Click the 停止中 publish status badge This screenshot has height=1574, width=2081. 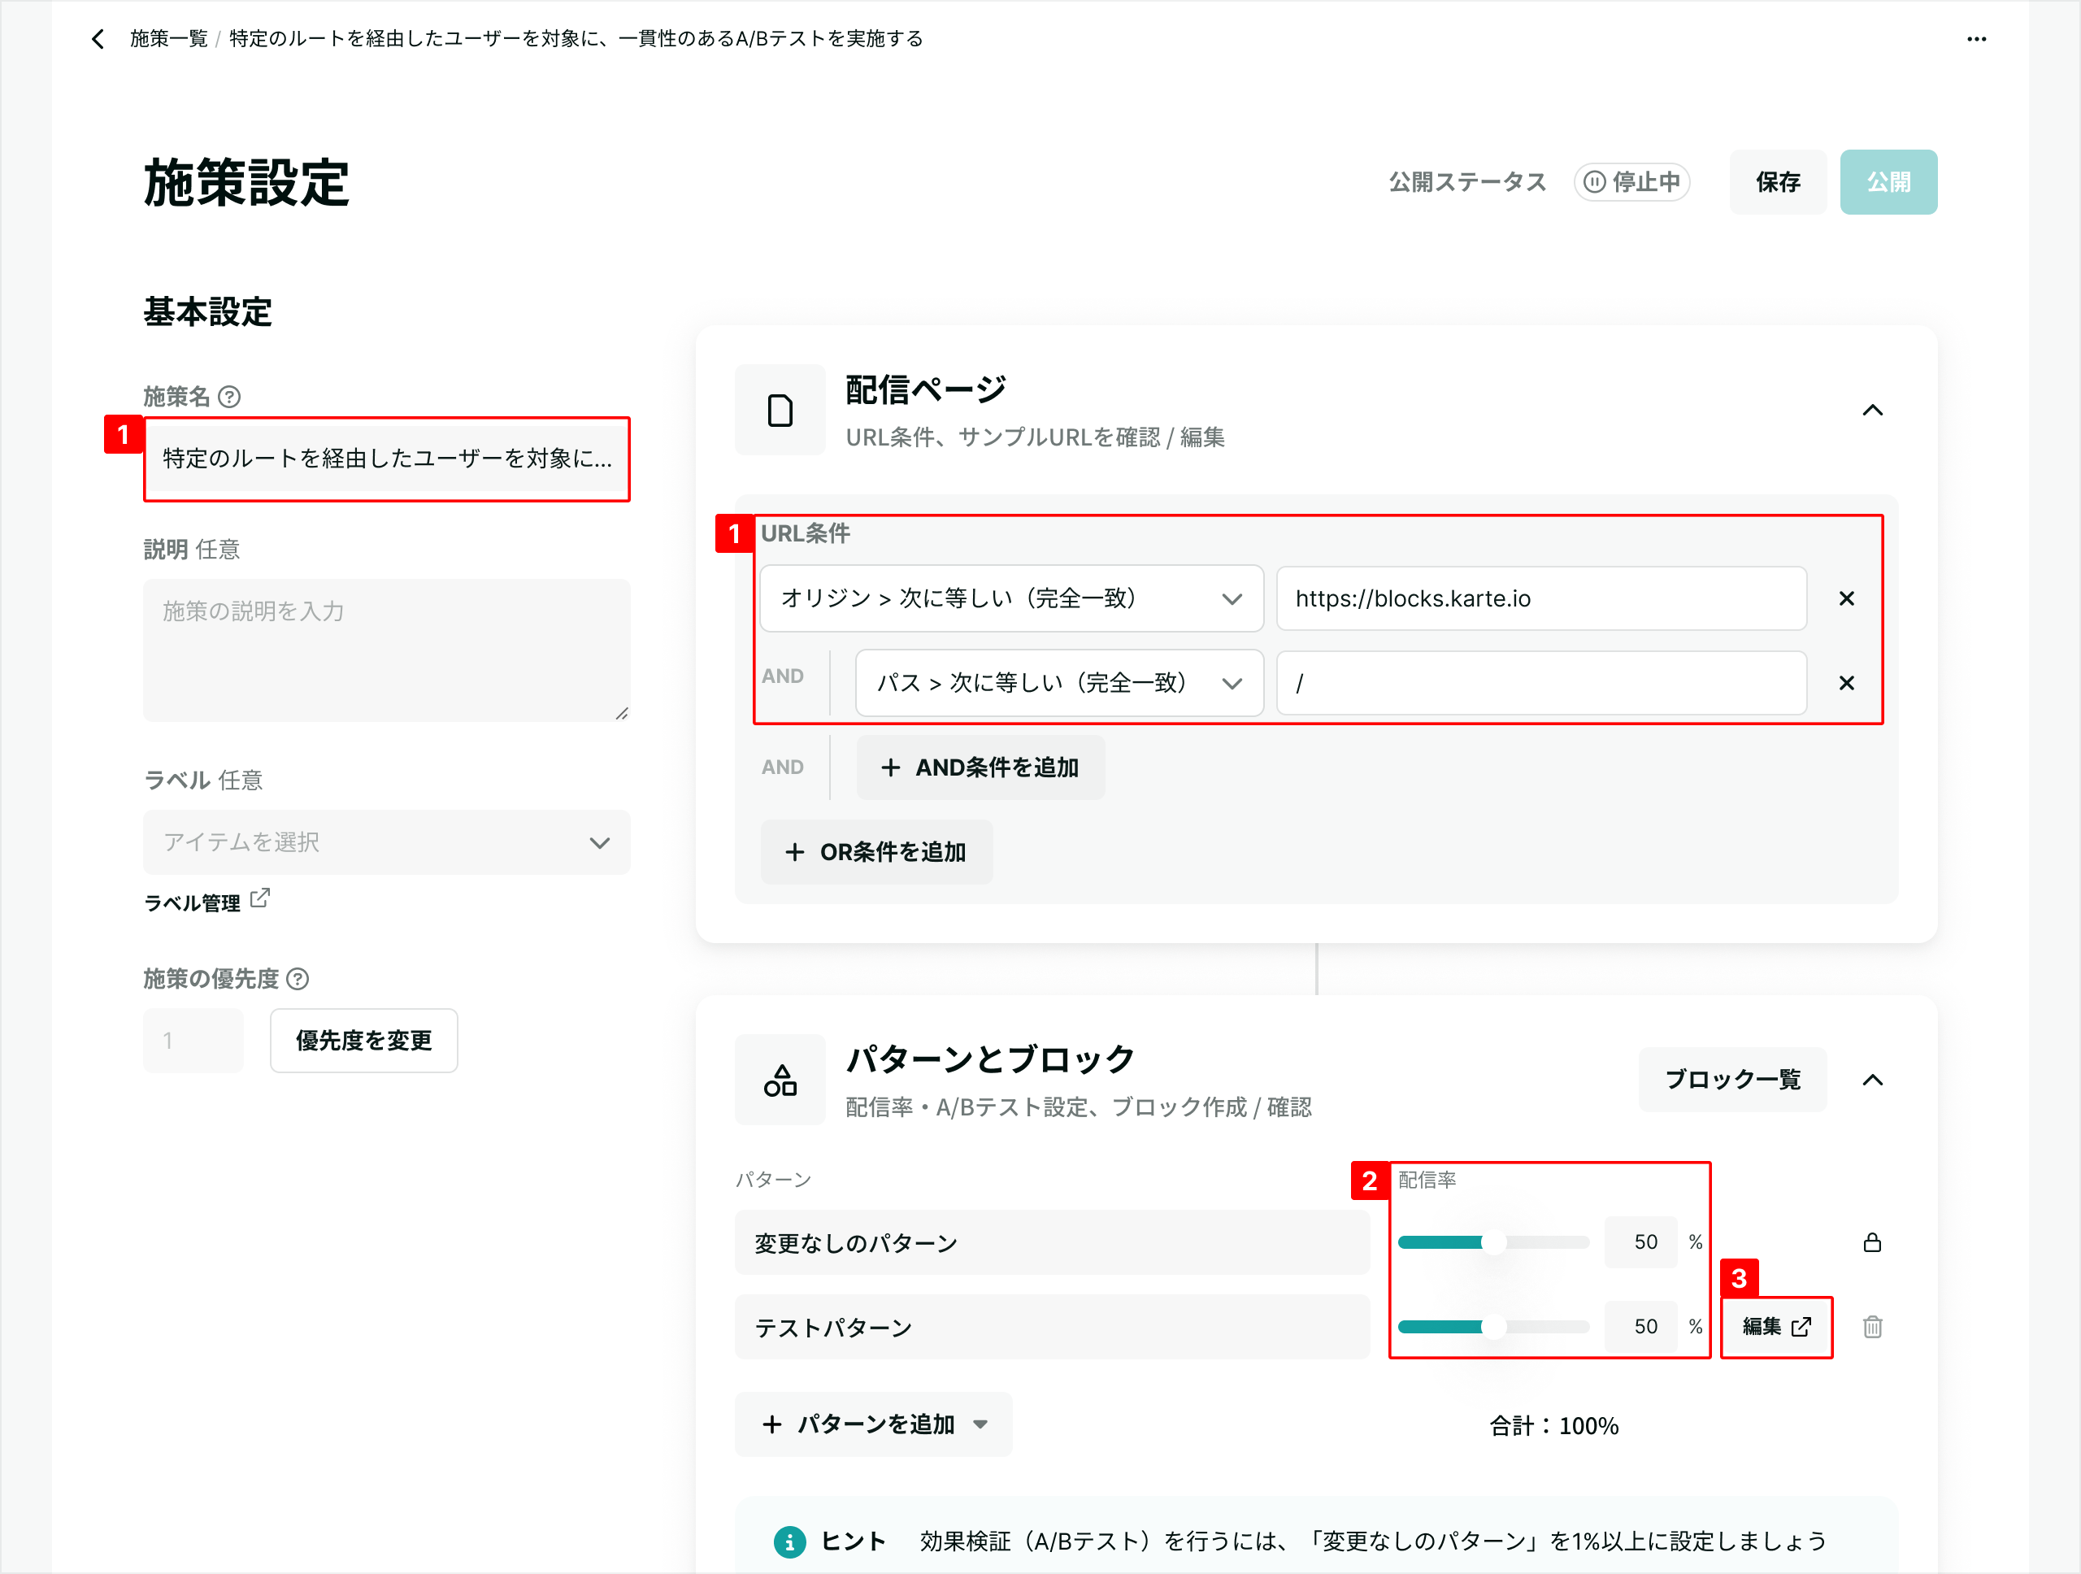(x=1632, y=181)
